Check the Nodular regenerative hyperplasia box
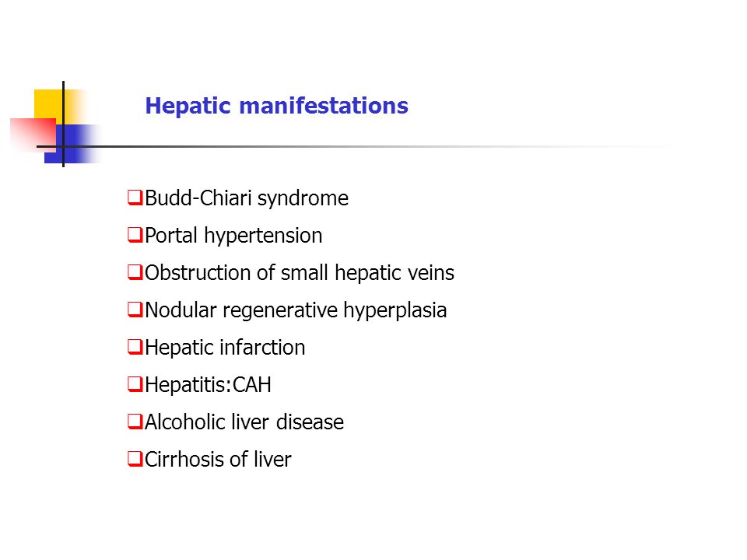This screenshot has width=747, height=560. pos(135,310)
